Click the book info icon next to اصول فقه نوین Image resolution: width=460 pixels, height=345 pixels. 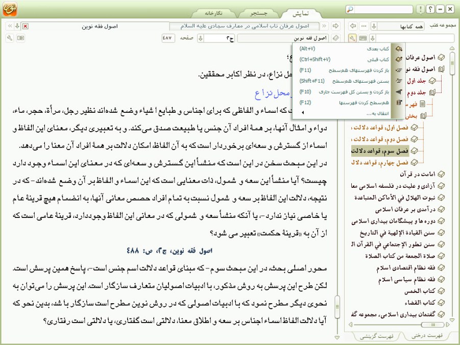tap(336, 38)
